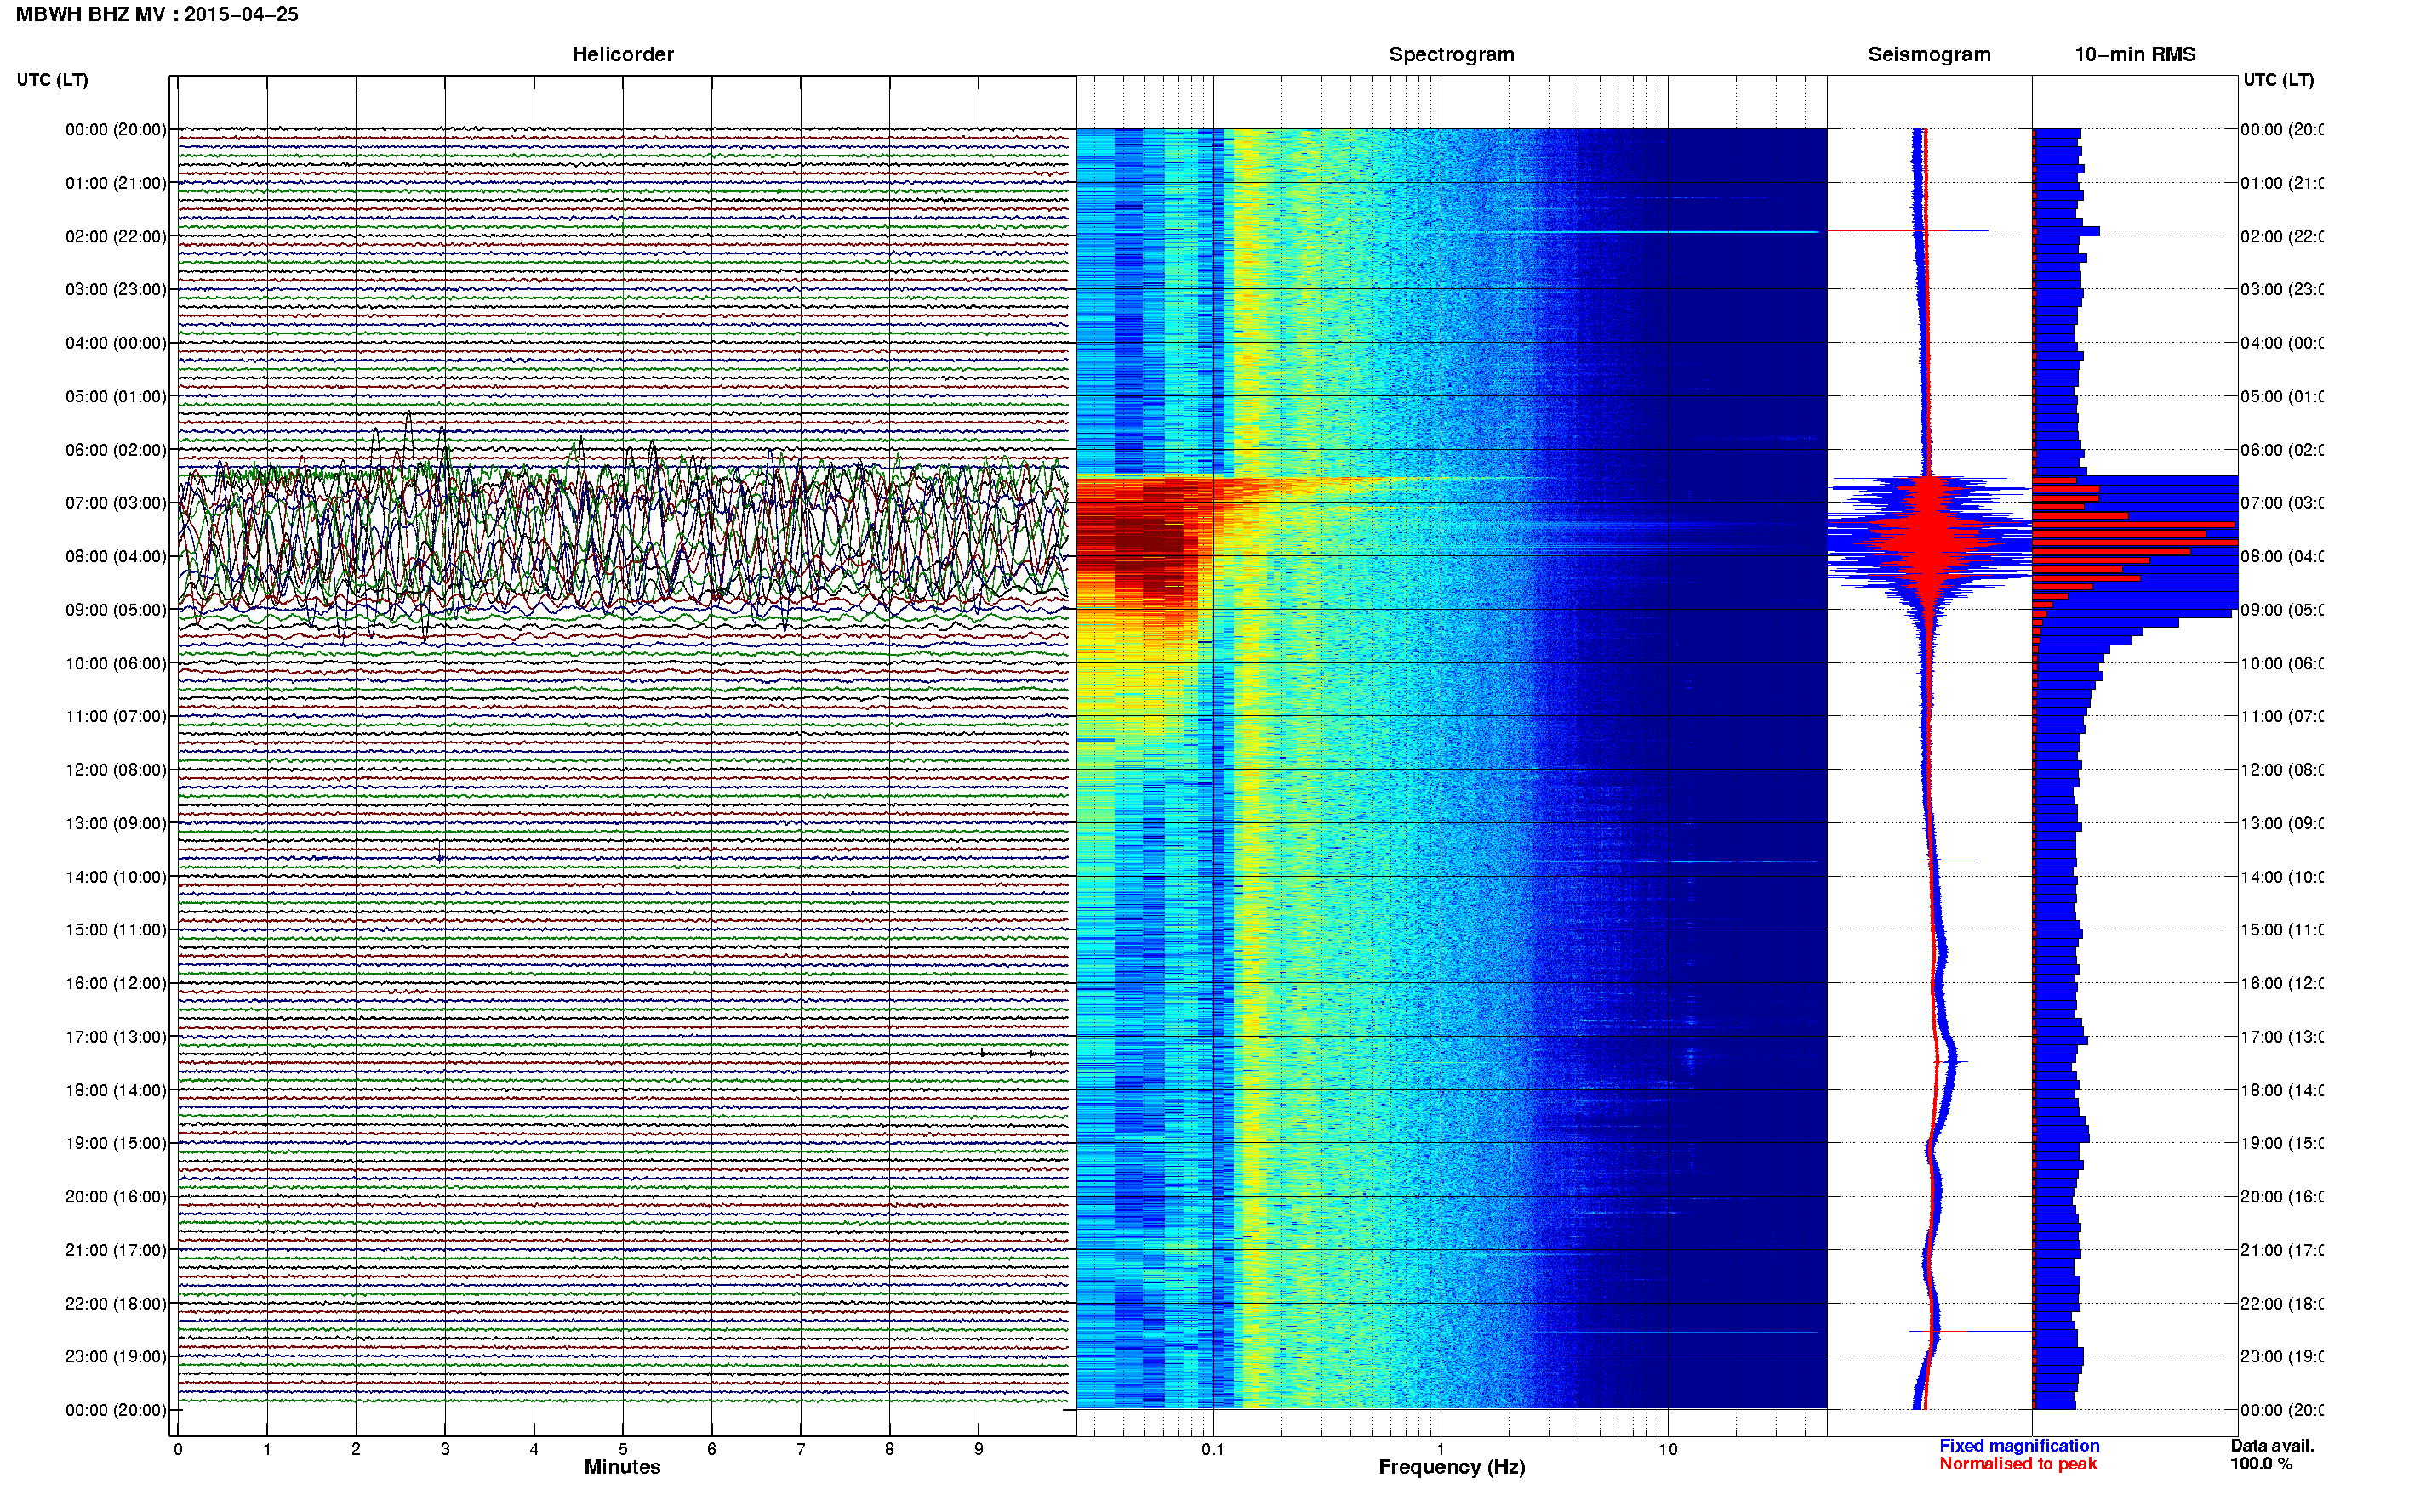Click the left '02:00 (22:00)' time label

(x=116, y=236)
